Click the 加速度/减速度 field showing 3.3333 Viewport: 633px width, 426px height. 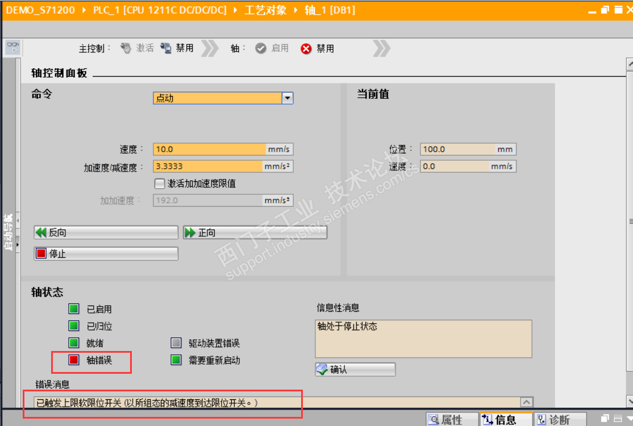point(208,166)
